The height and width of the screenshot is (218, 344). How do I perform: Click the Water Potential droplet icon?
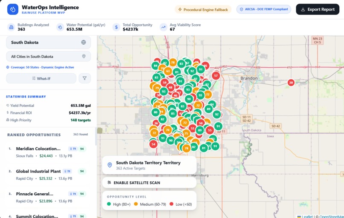pos(60,27)
